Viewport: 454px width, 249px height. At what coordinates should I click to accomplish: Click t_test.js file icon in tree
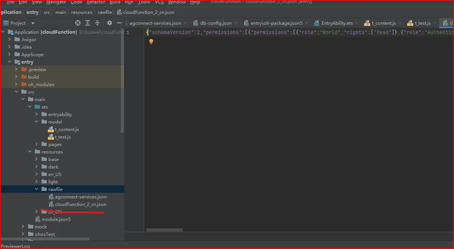tap(51, 137)
